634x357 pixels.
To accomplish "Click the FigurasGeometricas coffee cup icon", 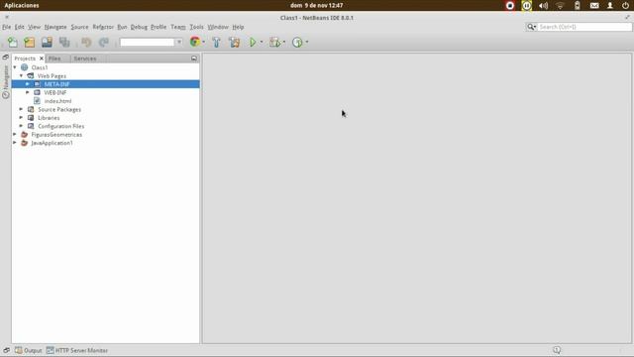I will click(24, 135).
